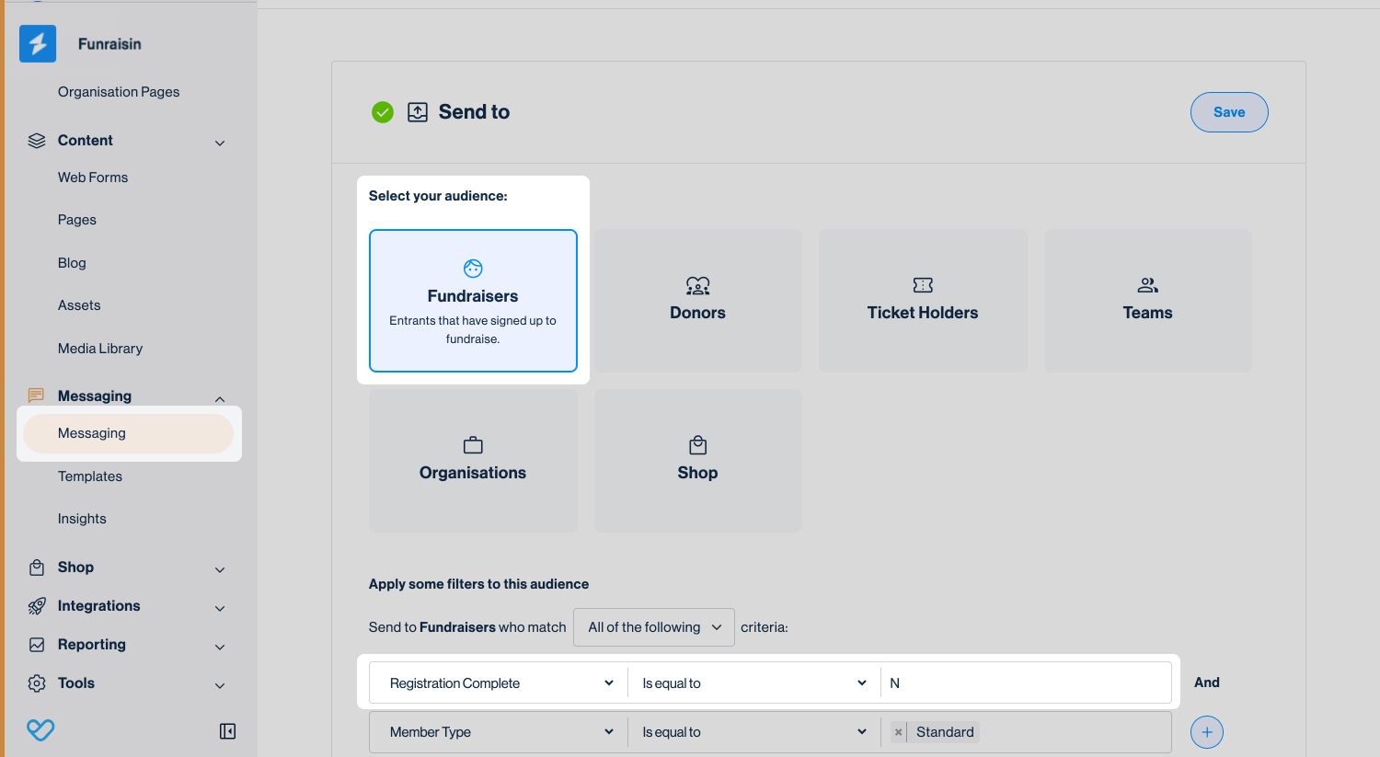Screen dimensions: 1380x757
Task: Click the blue heart icon in the sidebar
Action: click(x=40, y=730)
